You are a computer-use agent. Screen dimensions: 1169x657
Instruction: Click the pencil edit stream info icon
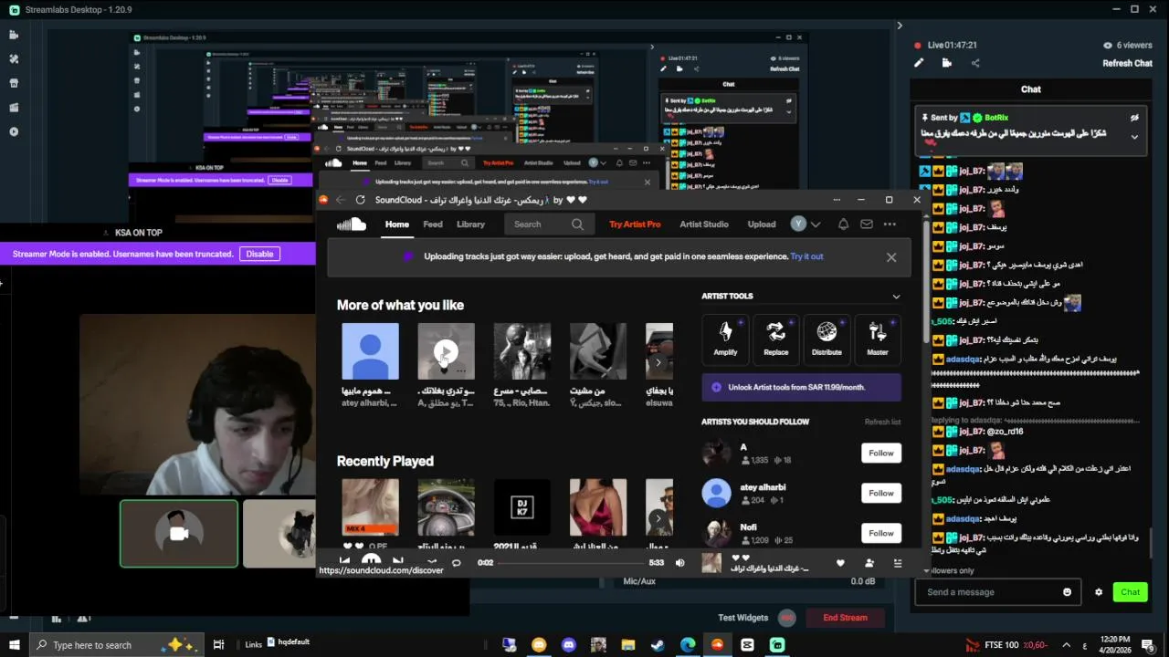[x=919, y=63]
